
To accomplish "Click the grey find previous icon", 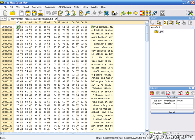I will (x=100, y=13).
